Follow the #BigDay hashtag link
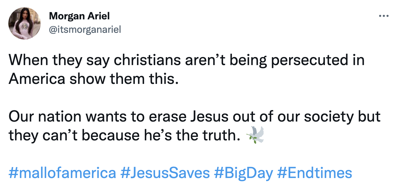Image resolution: width=398 pixels, height=185 pixels. pos(243,173)
